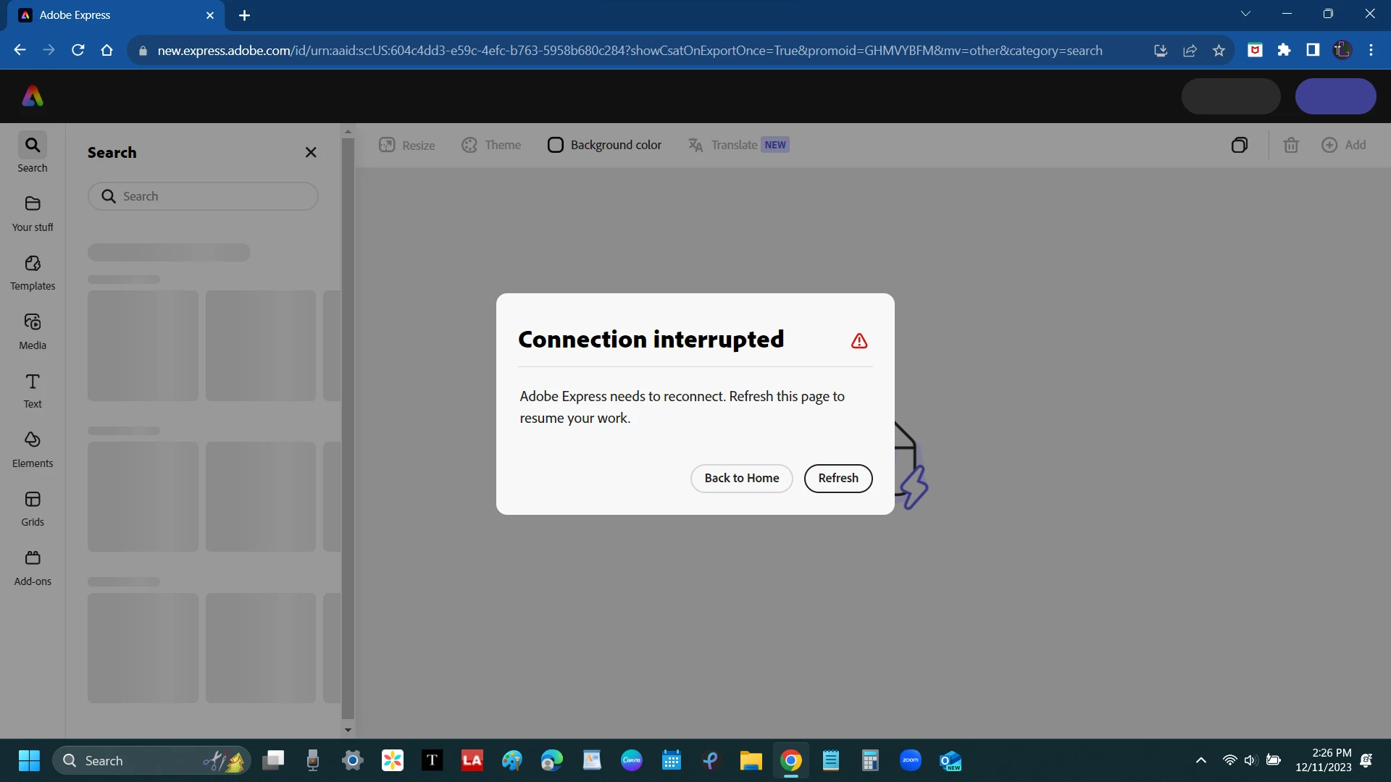Reload the page with browser refresh
Image resolution: width=1391 pixels, height=782 pixels.
[x=78, y=50]
